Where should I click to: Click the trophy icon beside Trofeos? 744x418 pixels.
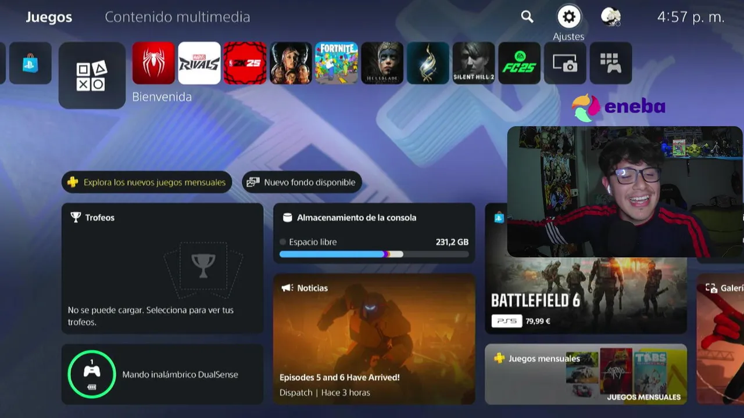coord(76,217)
